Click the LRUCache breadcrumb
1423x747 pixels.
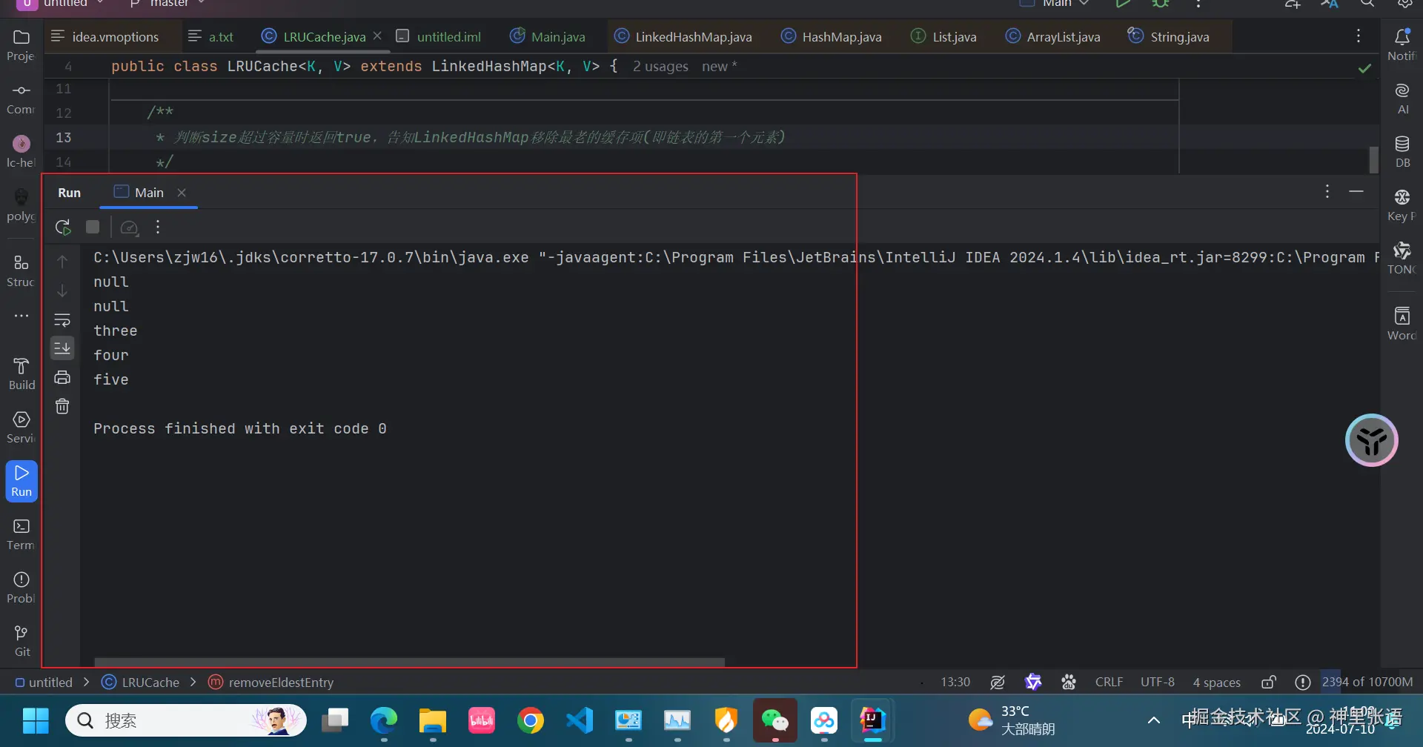click(x=141, y=683)
